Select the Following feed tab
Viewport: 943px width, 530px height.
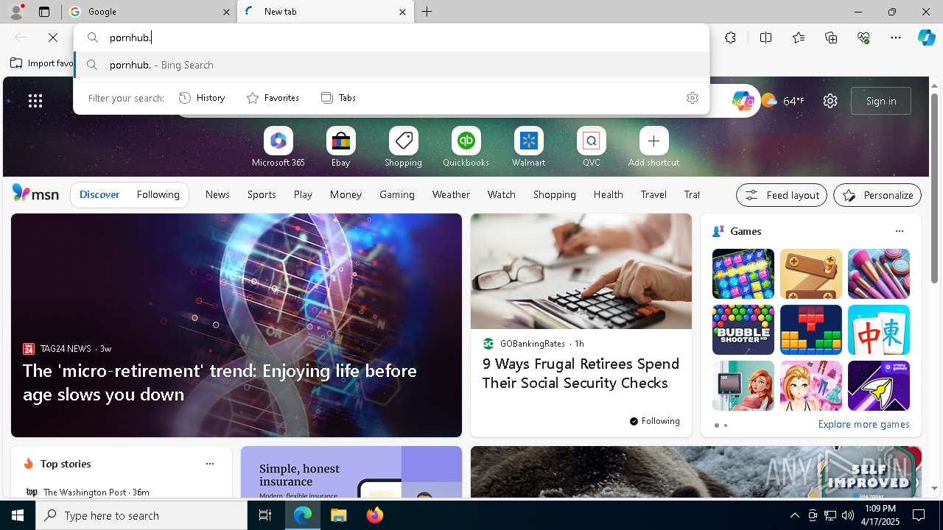coord(158,194)
